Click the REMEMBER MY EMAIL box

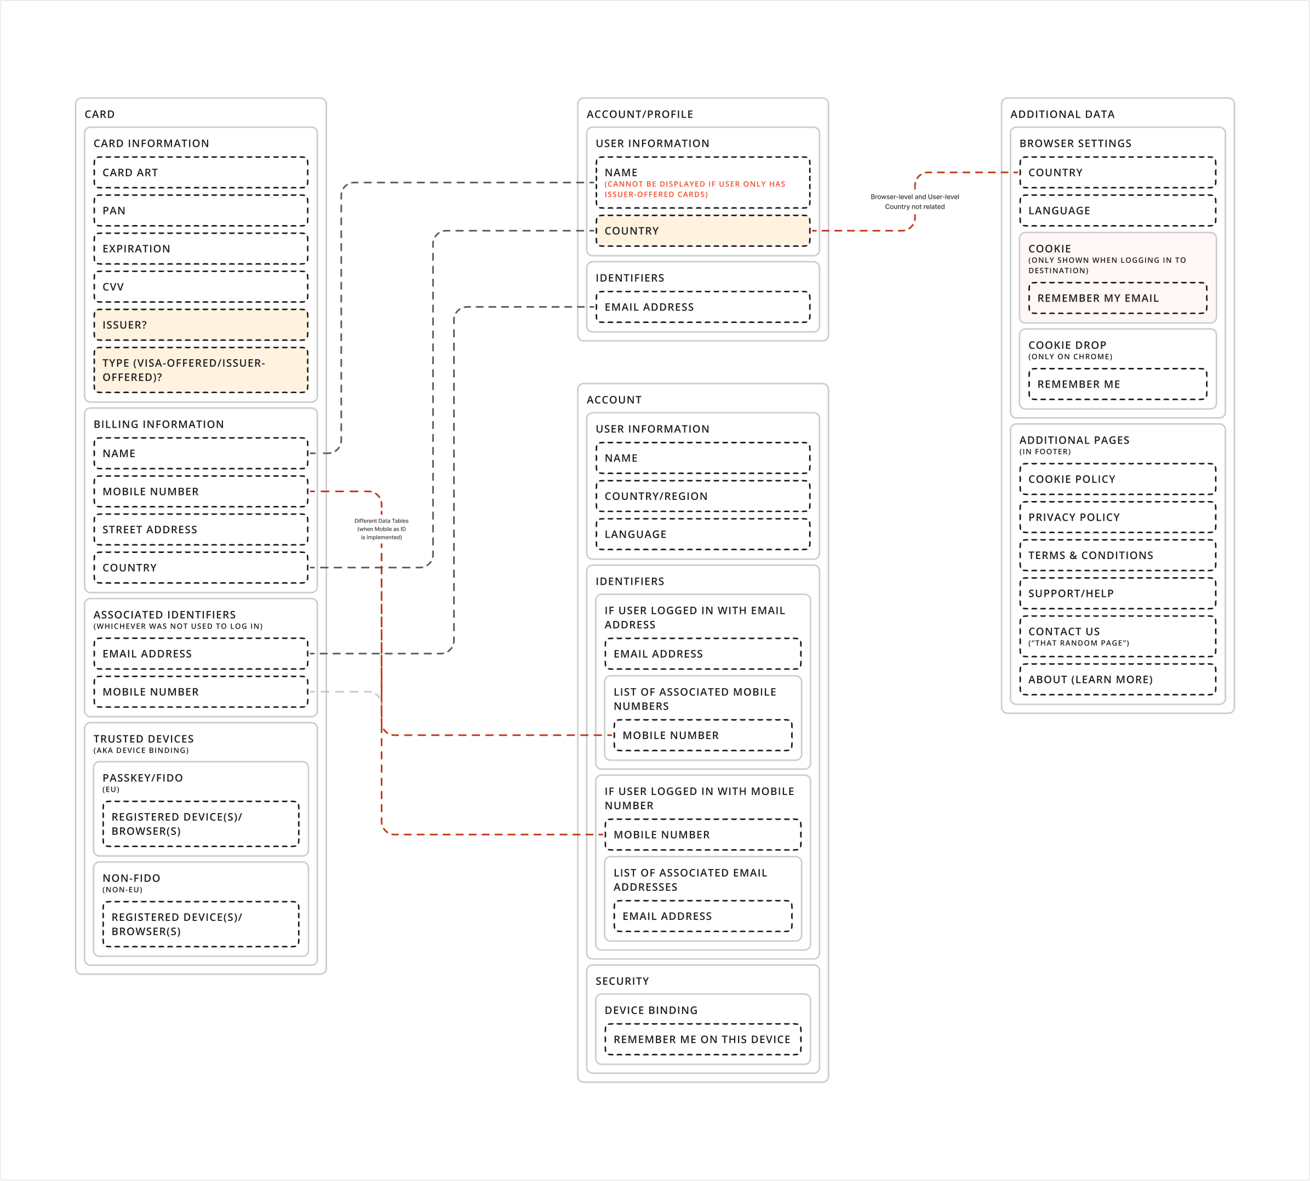(1117, 298)
